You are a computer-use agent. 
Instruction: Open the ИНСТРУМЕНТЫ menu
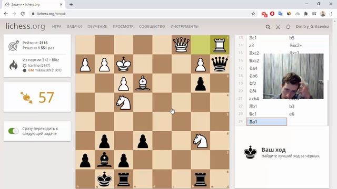point(184,26)
